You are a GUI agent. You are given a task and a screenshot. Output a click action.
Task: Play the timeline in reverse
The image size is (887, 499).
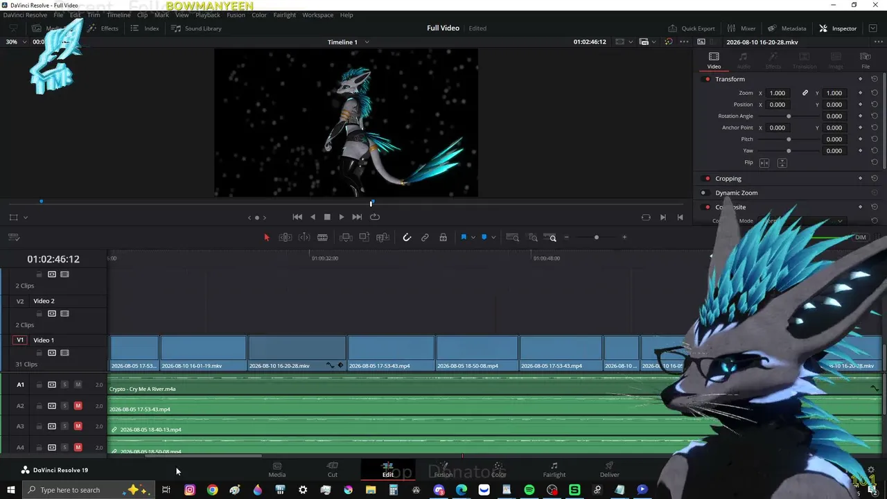(313, 217)
